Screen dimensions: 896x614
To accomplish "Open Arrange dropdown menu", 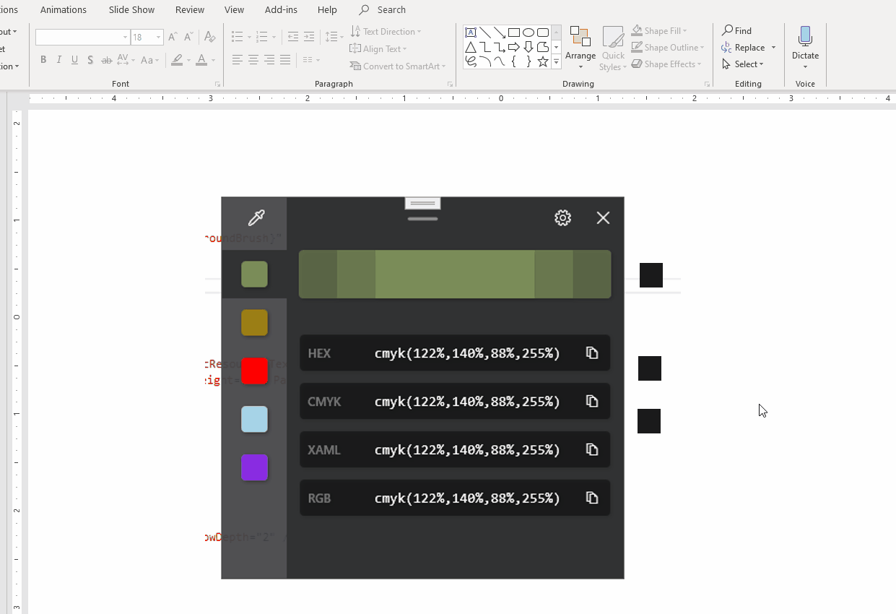I will 580,46.
